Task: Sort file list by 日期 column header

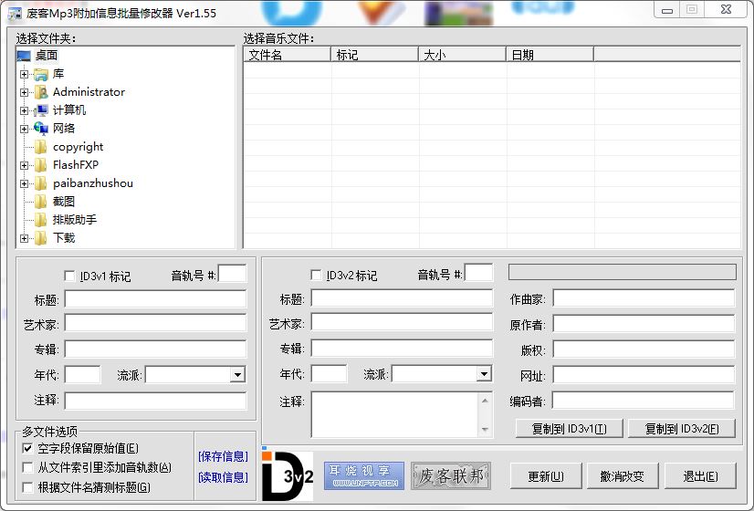Action: pyautogui.click(x=550, y=55)
